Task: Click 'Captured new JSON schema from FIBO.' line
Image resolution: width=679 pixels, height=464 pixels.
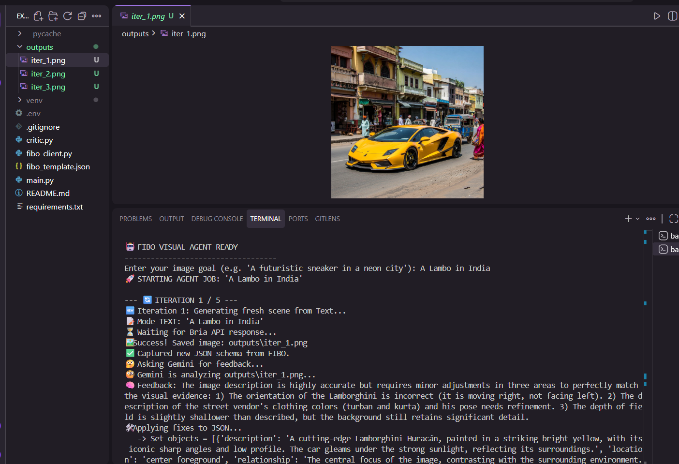Action: (213, 353)
